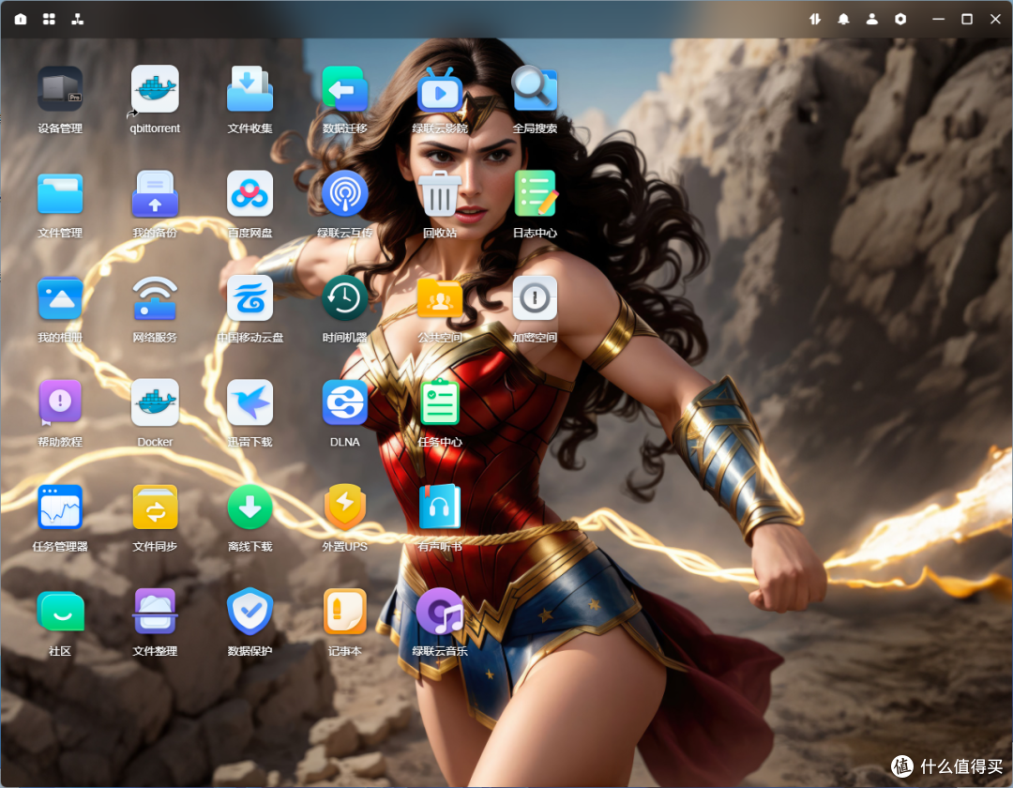Open 日志中心 app
Screen dimensions: 1013x788
click(535, 194)
